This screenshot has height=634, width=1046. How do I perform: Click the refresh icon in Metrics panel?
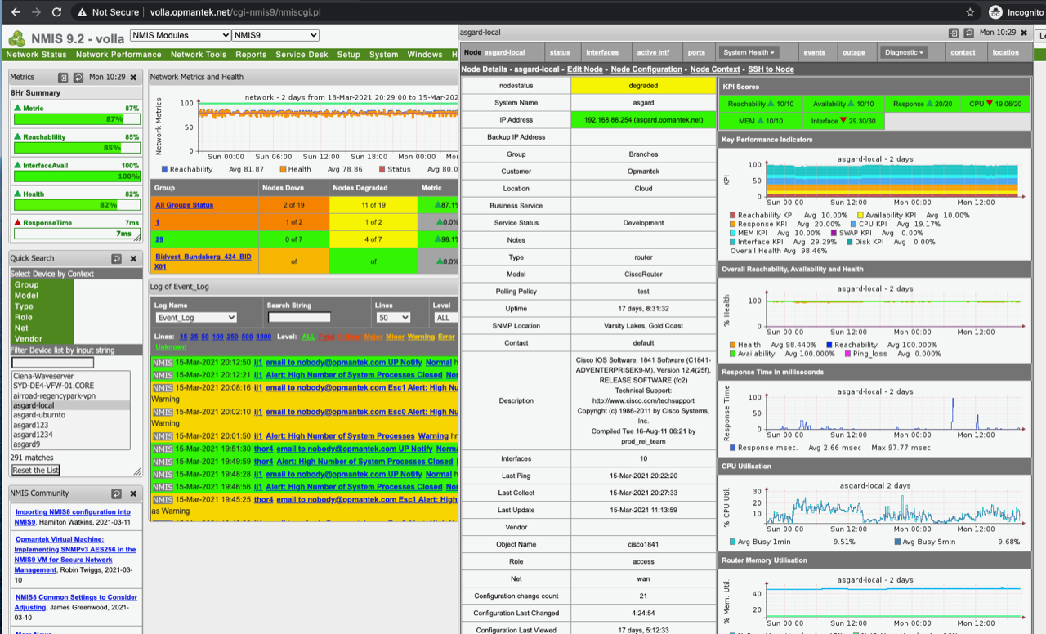(x=78, y=78)
